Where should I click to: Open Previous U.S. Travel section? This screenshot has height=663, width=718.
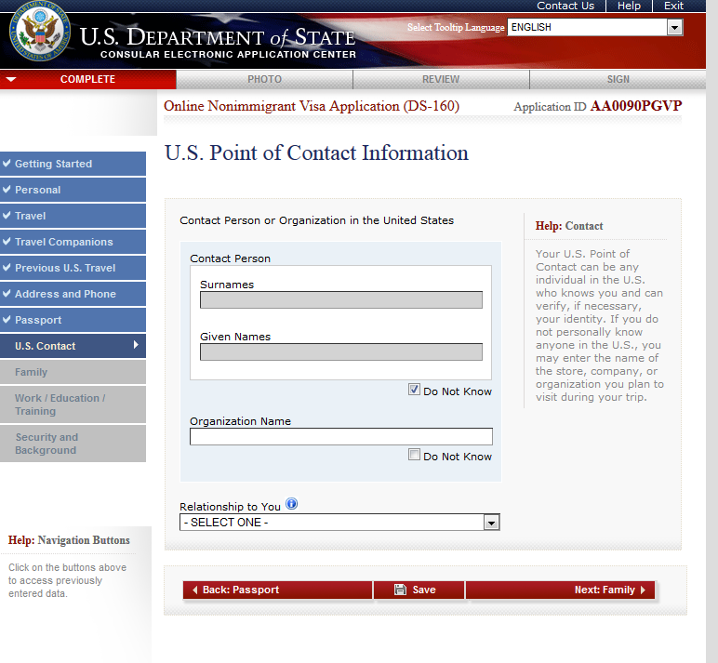coord(73,268)
